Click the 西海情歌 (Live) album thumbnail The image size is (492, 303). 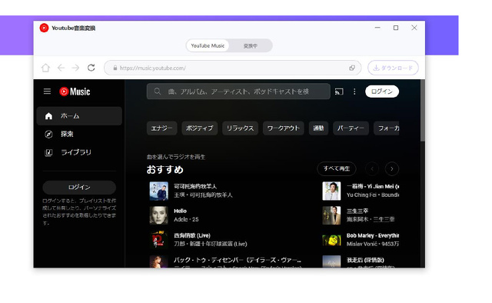pyautogui.click(x=159, y=240)
